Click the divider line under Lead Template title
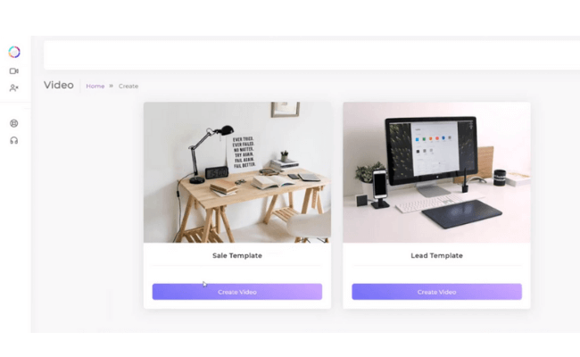This screenshot has height=357, width=580. (437, 266)
